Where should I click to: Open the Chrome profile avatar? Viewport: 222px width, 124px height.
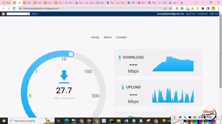tap(213, 8)
